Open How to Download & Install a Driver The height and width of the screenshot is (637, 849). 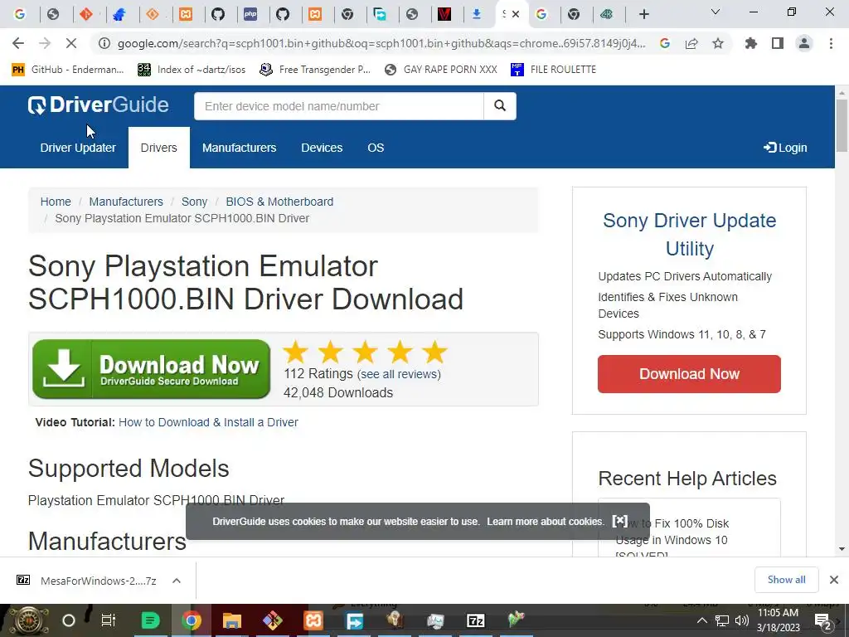point(208,422)
